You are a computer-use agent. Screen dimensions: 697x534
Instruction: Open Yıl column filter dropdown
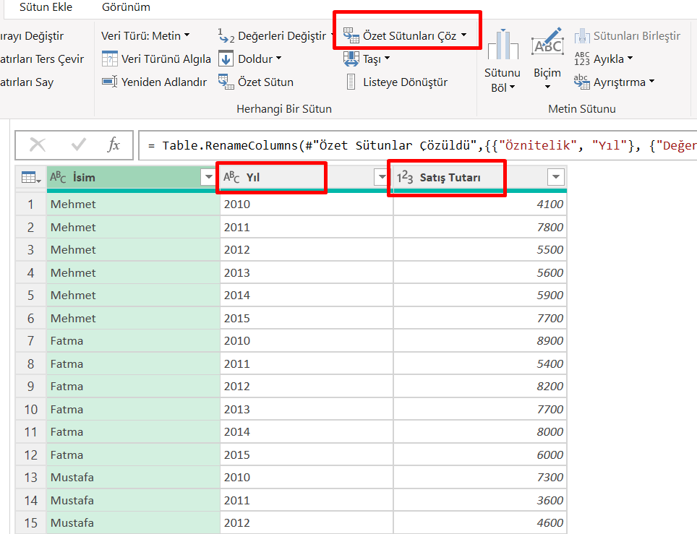381,177
